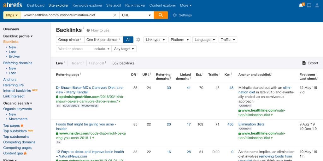Collapse the Organic search sidebar section

pos(18,103)
